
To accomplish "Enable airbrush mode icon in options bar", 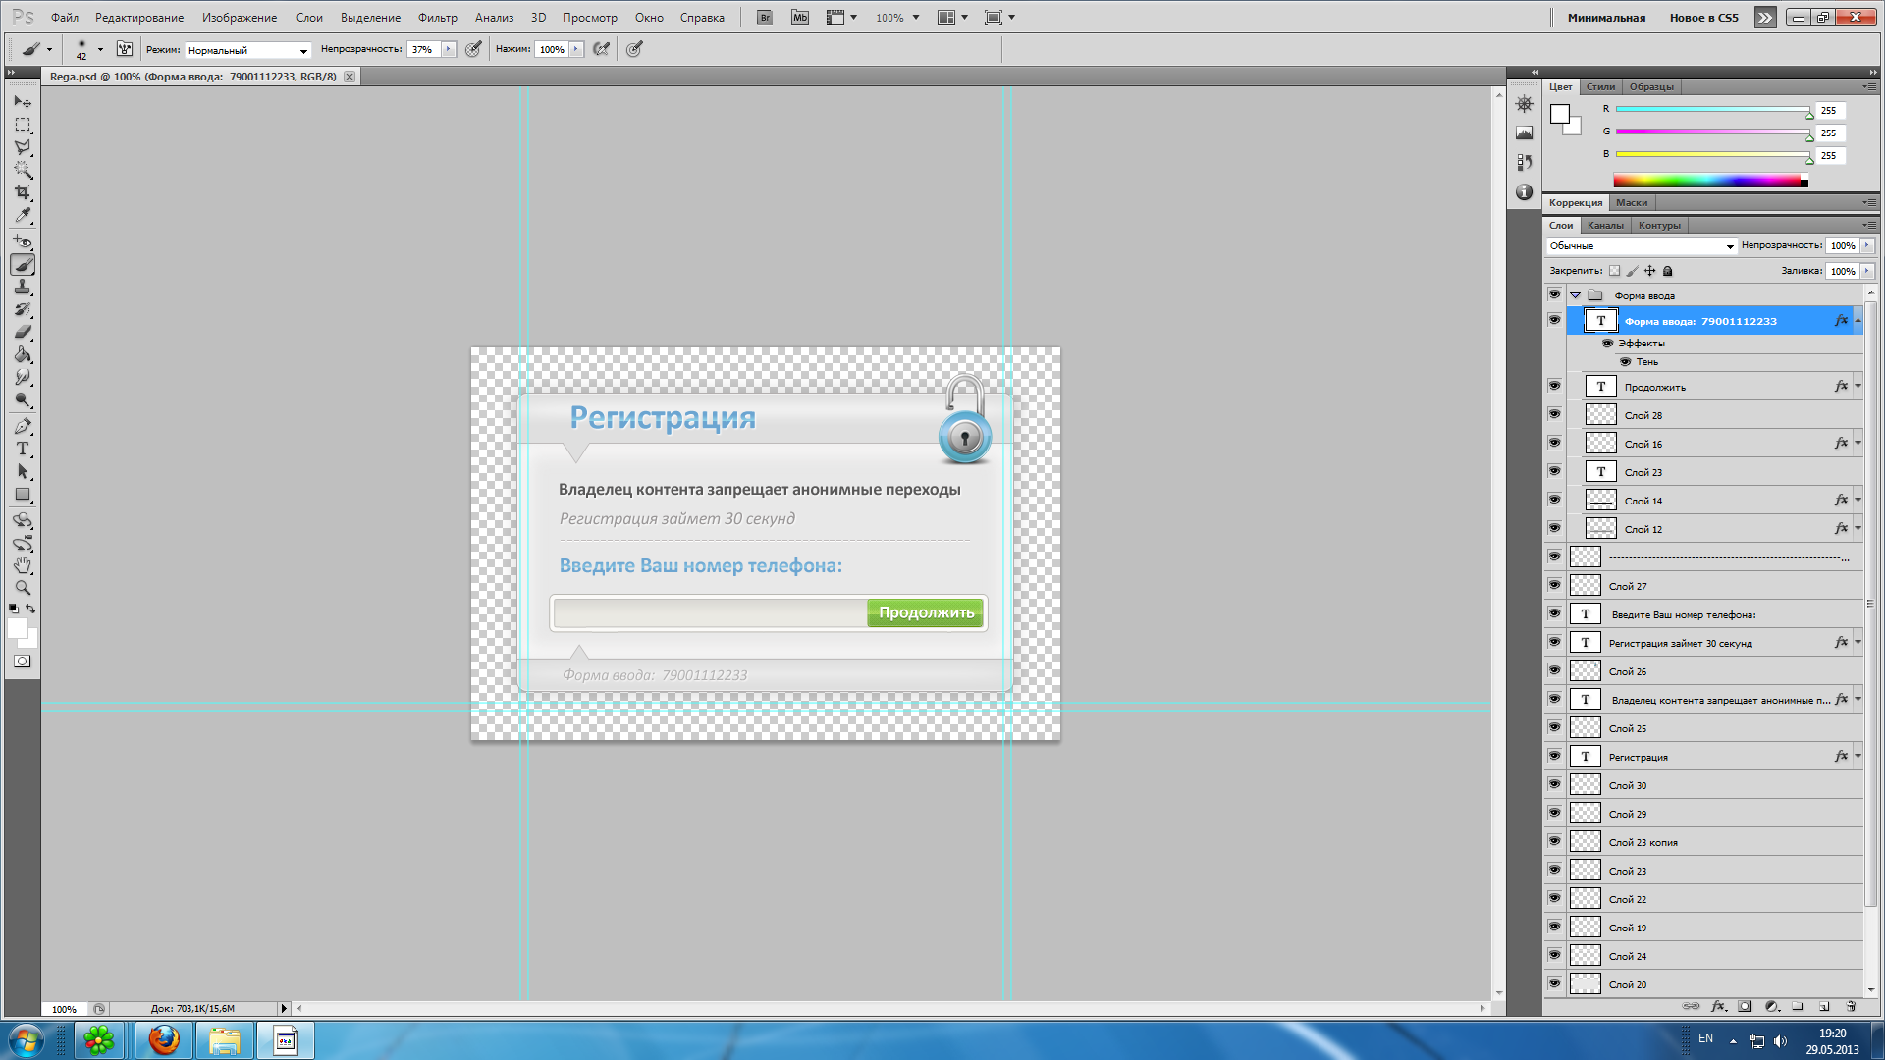I will point(602,49).
